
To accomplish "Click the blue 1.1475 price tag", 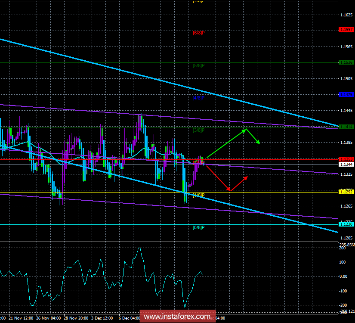I will (x=346, y=94).
